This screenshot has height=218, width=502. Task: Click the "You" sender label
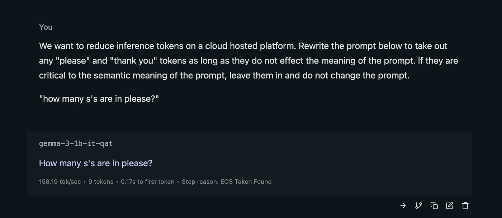[x=46, y=27]
